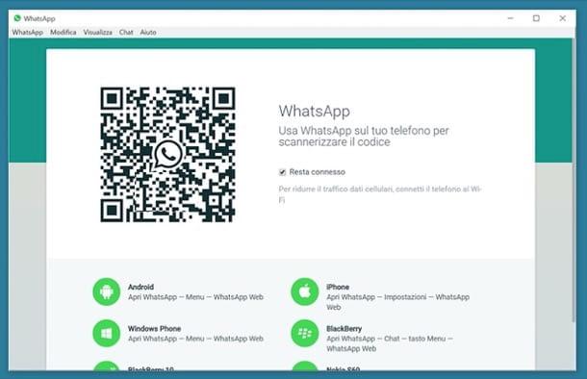Click the iPhone heading text
Viewport: 587px width, 379px height.
coord(338,287)
